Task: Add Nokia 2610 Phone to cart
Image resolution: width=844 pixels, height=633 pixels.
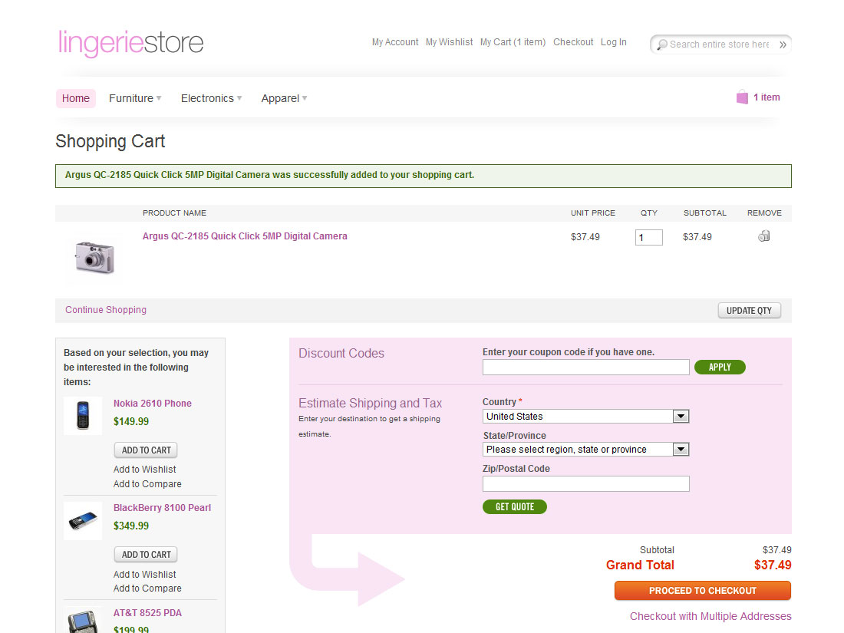Action: 146,450
